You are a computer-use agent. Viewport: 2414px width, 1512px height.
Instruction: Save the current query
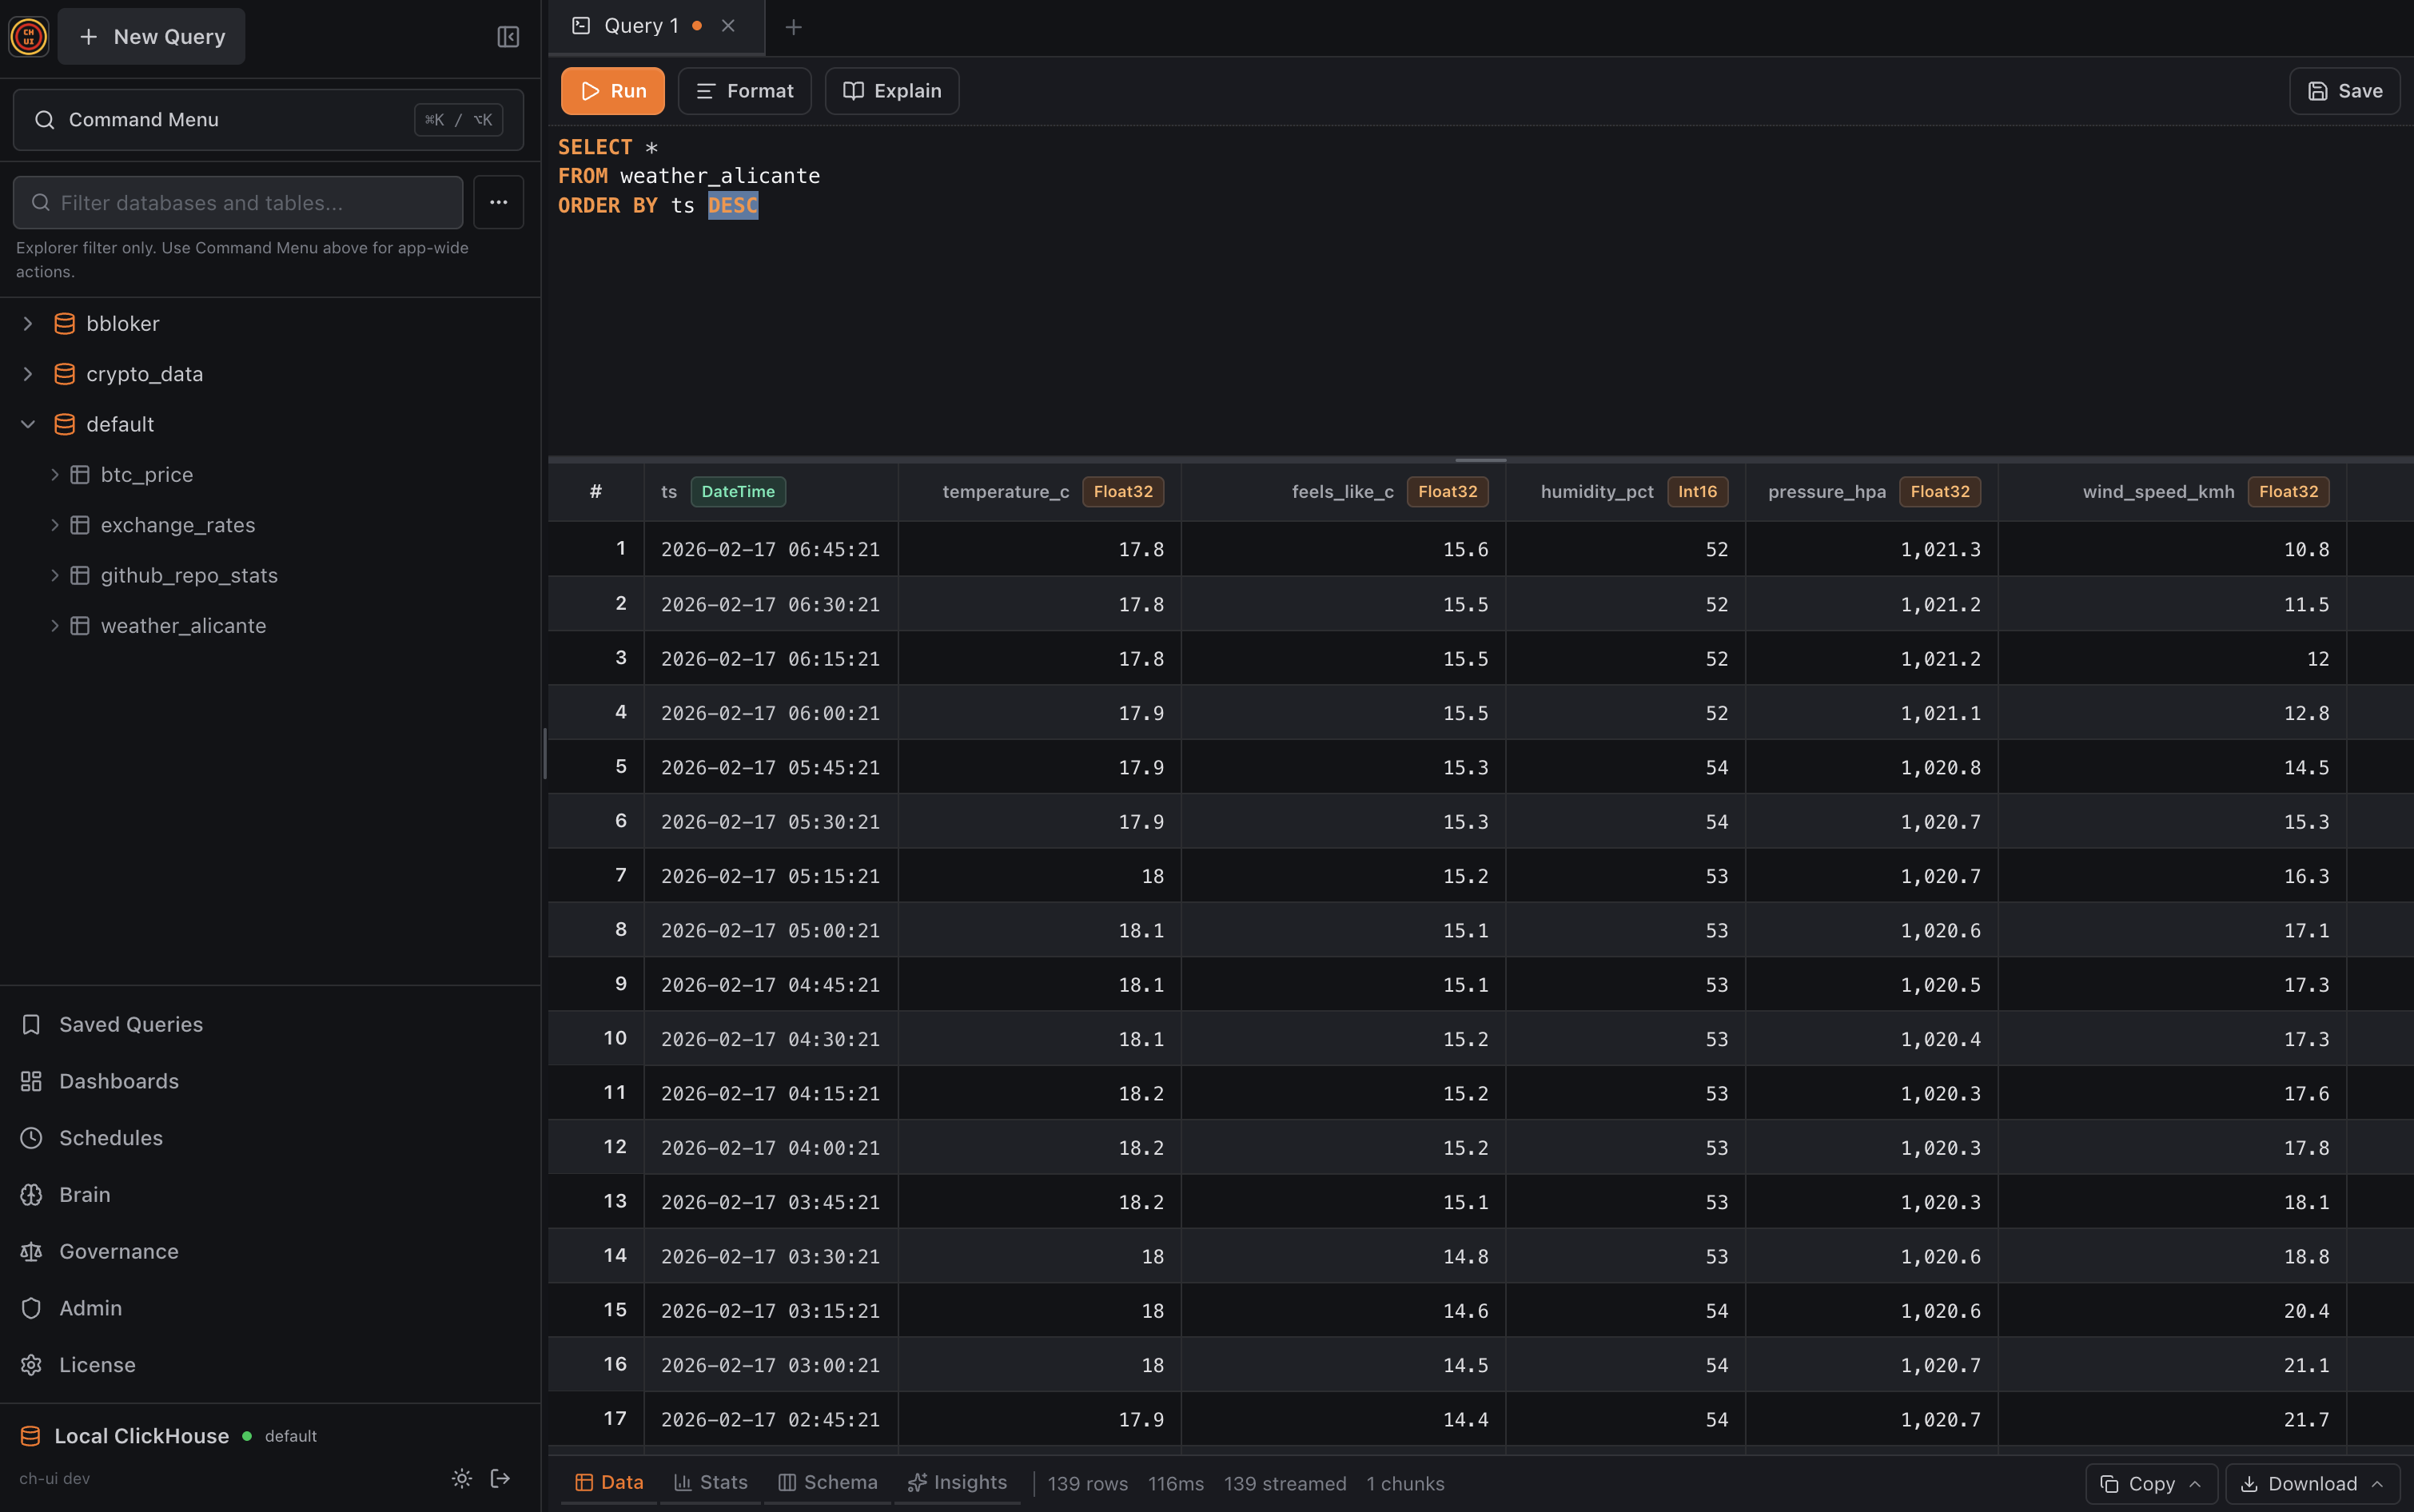click(2344, 90)
